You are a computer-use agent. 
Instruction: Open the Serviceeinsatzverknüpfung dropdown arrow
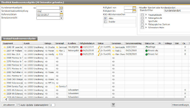tap(62, 11)
